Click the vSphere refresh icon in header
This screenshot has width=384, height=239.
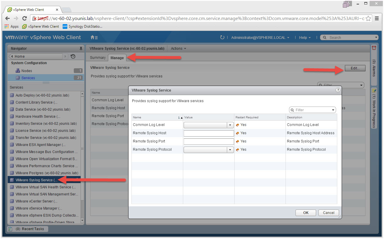pos(222,37)
